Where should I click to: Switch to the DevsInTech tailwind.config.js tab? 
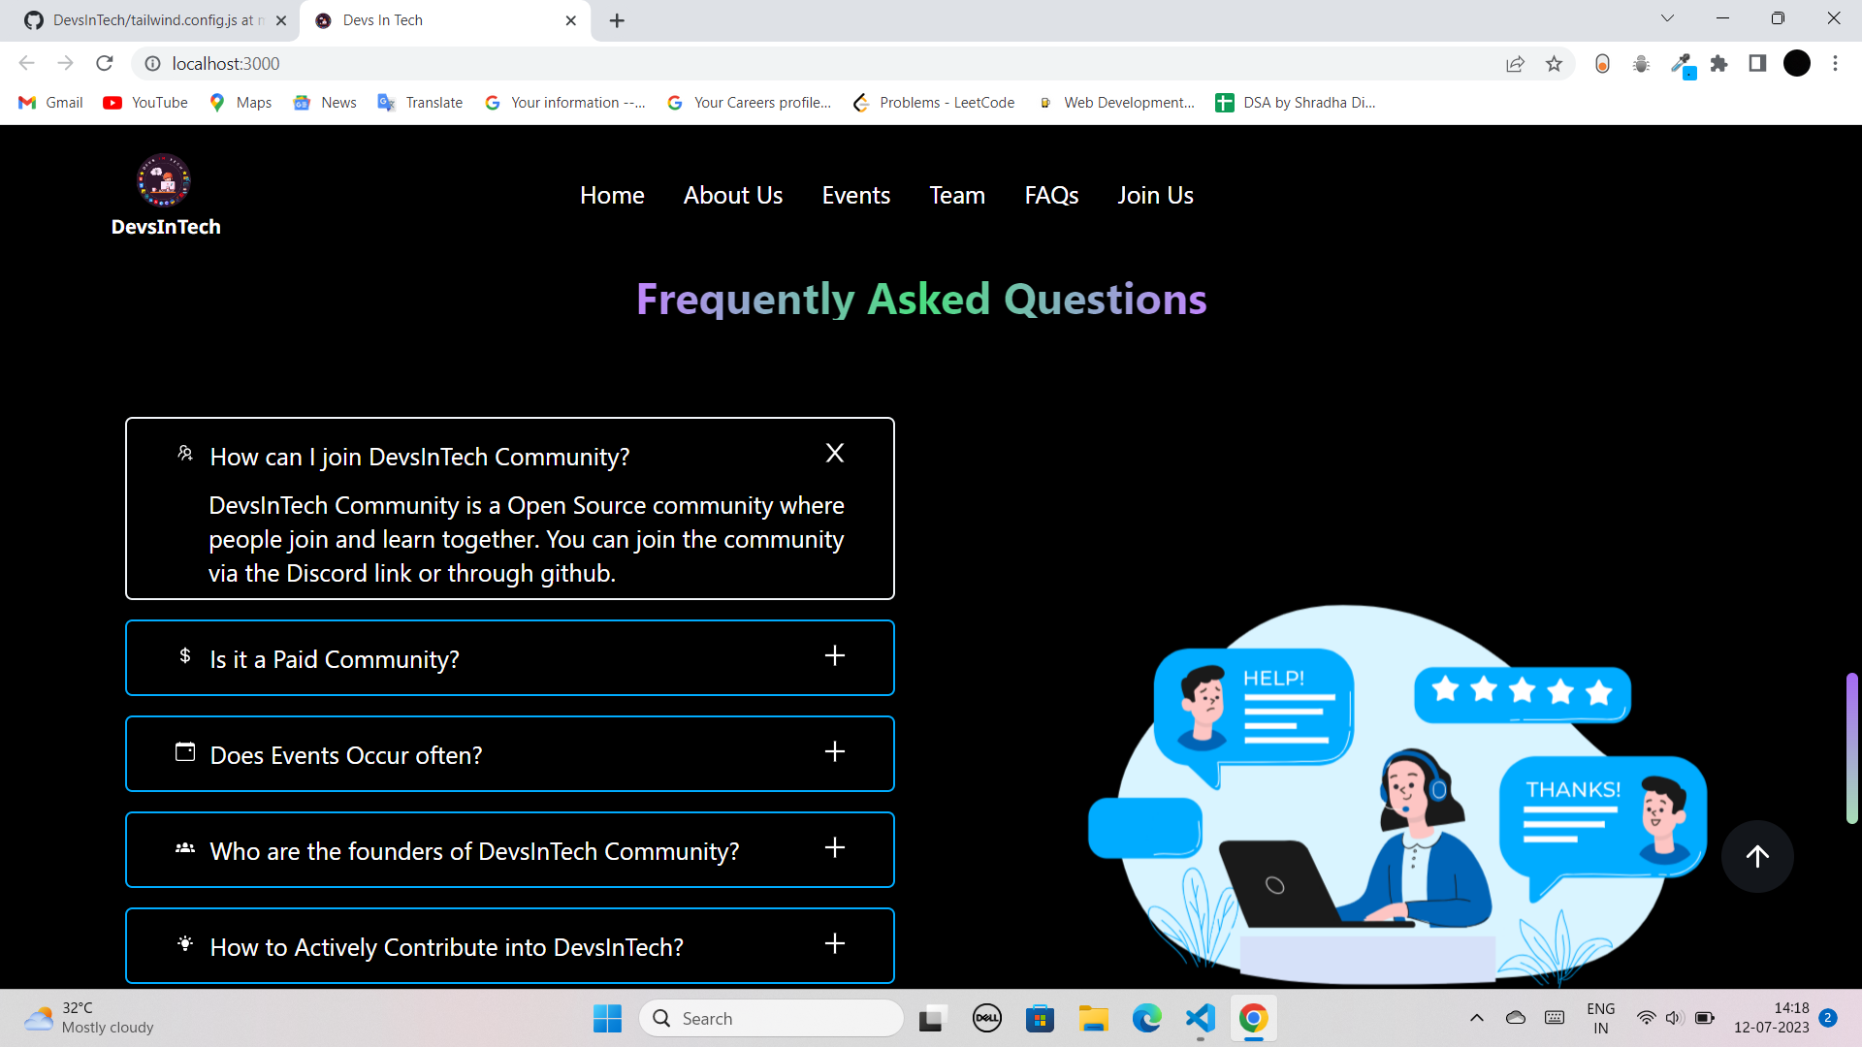click(155, 20)
